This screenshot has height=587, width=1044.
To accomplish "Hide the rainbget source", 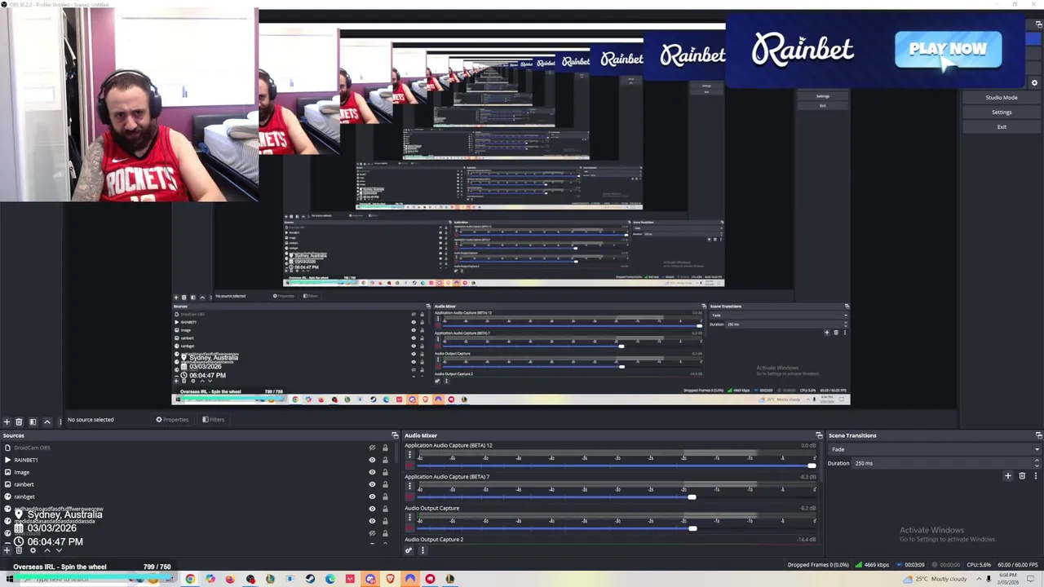I will click(x=372, y=497).
